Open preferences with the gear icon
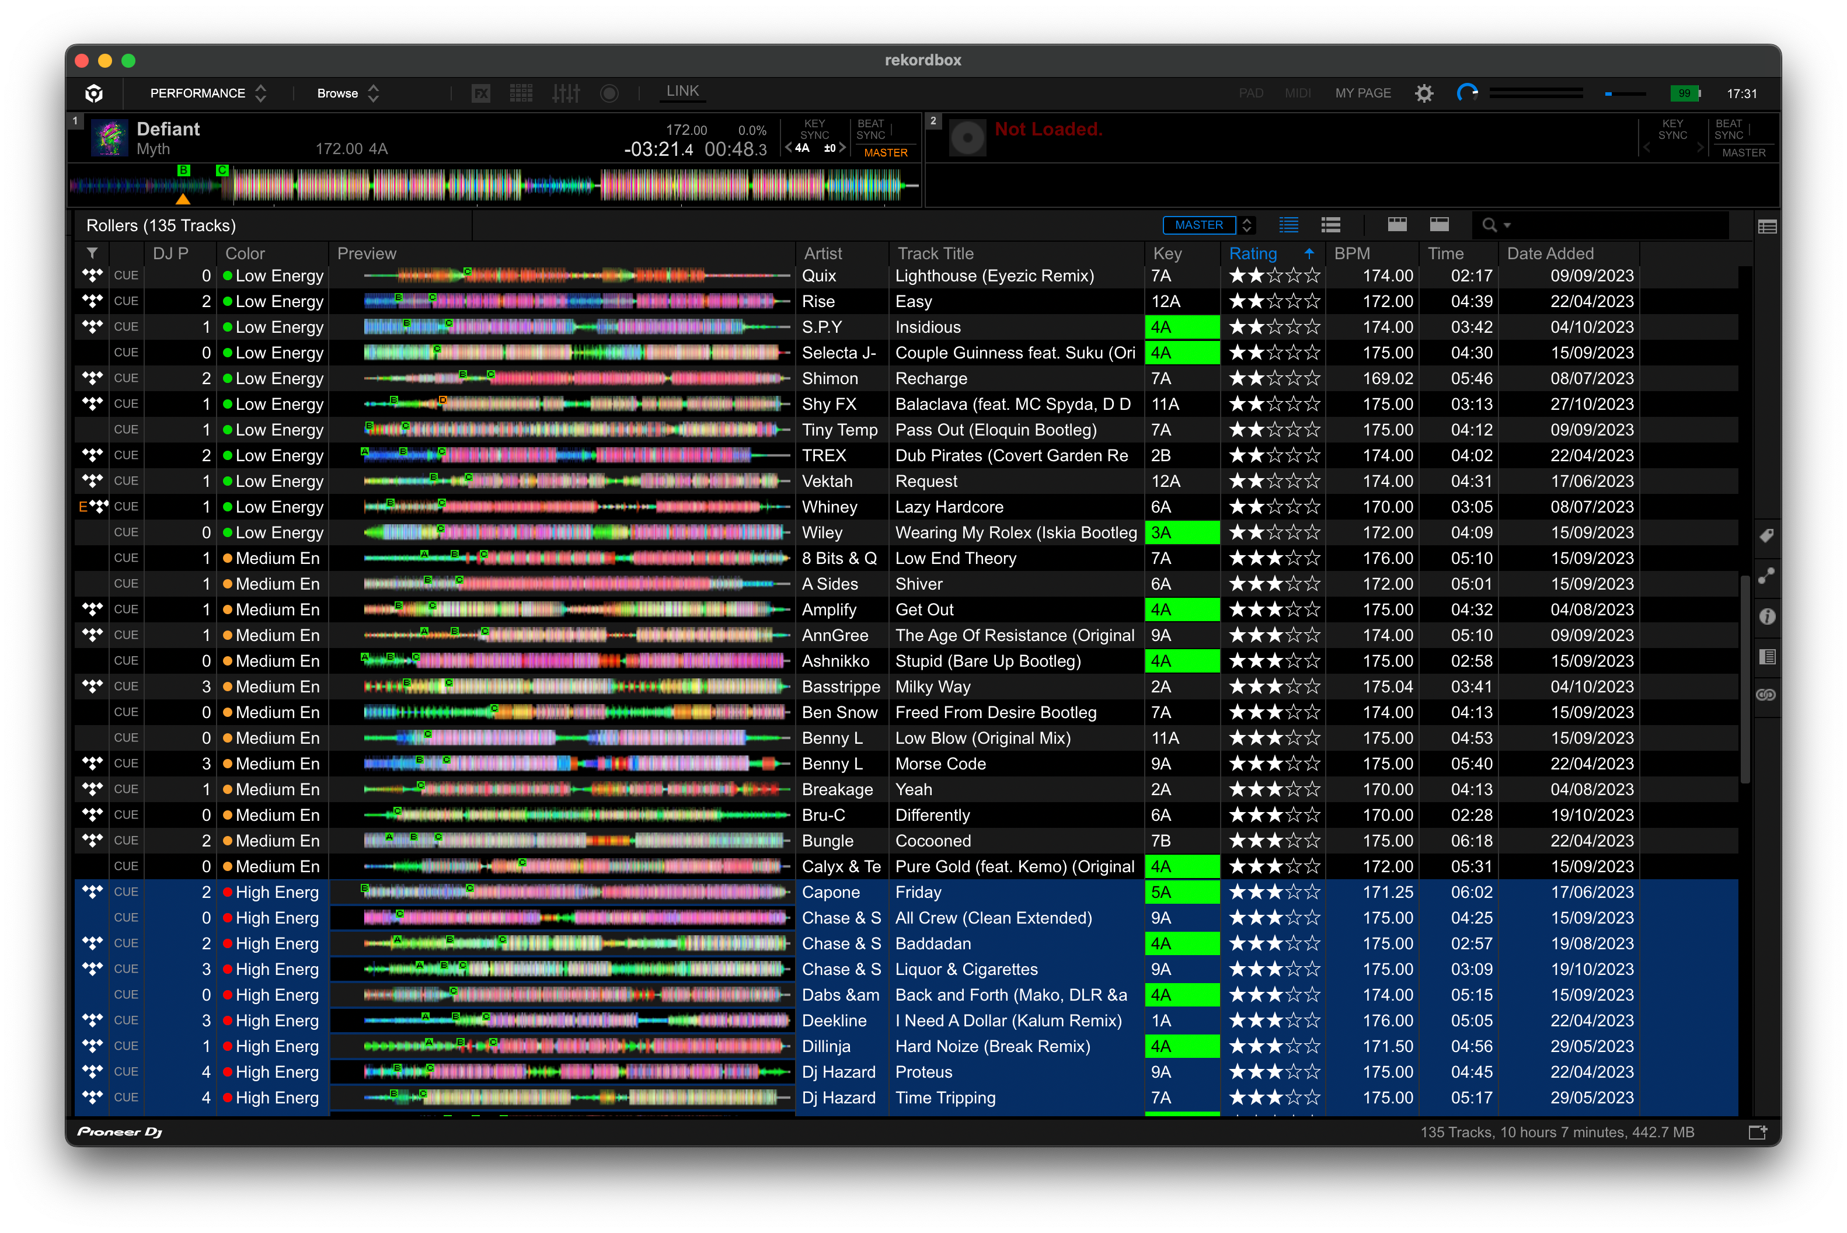The width and height of the screenshot is (1847, 1233). coord(1424,93)
